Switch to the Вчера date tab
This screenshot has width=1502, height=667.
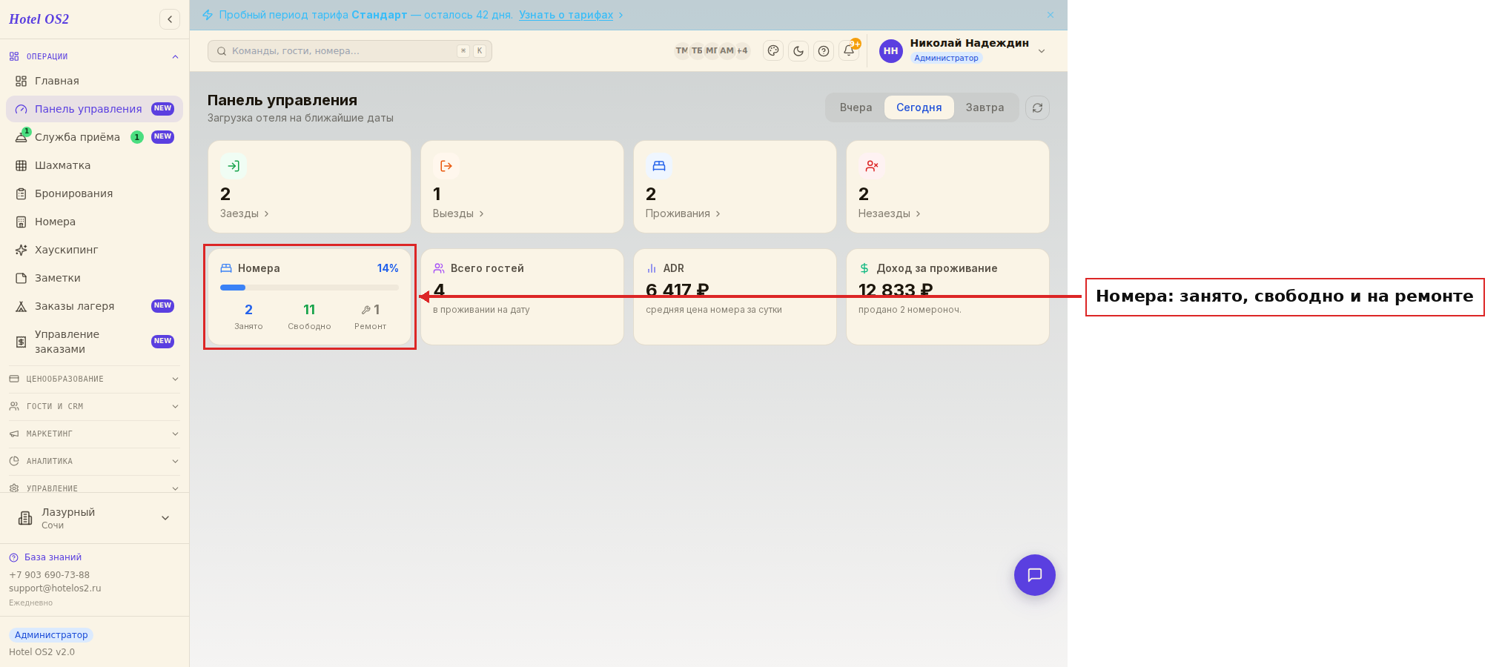tap(856, 107)
